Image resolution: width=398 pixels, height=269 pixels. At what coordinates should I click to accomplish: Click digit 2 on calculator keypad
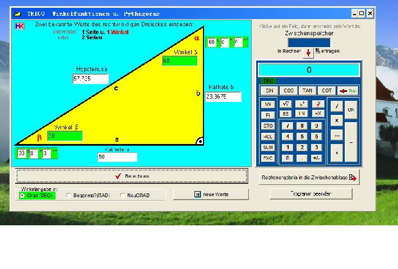[302, 147]
